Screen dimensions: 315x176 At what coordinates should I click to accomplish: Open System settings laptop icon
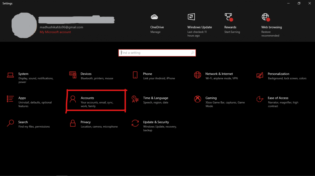click(10, 75)
